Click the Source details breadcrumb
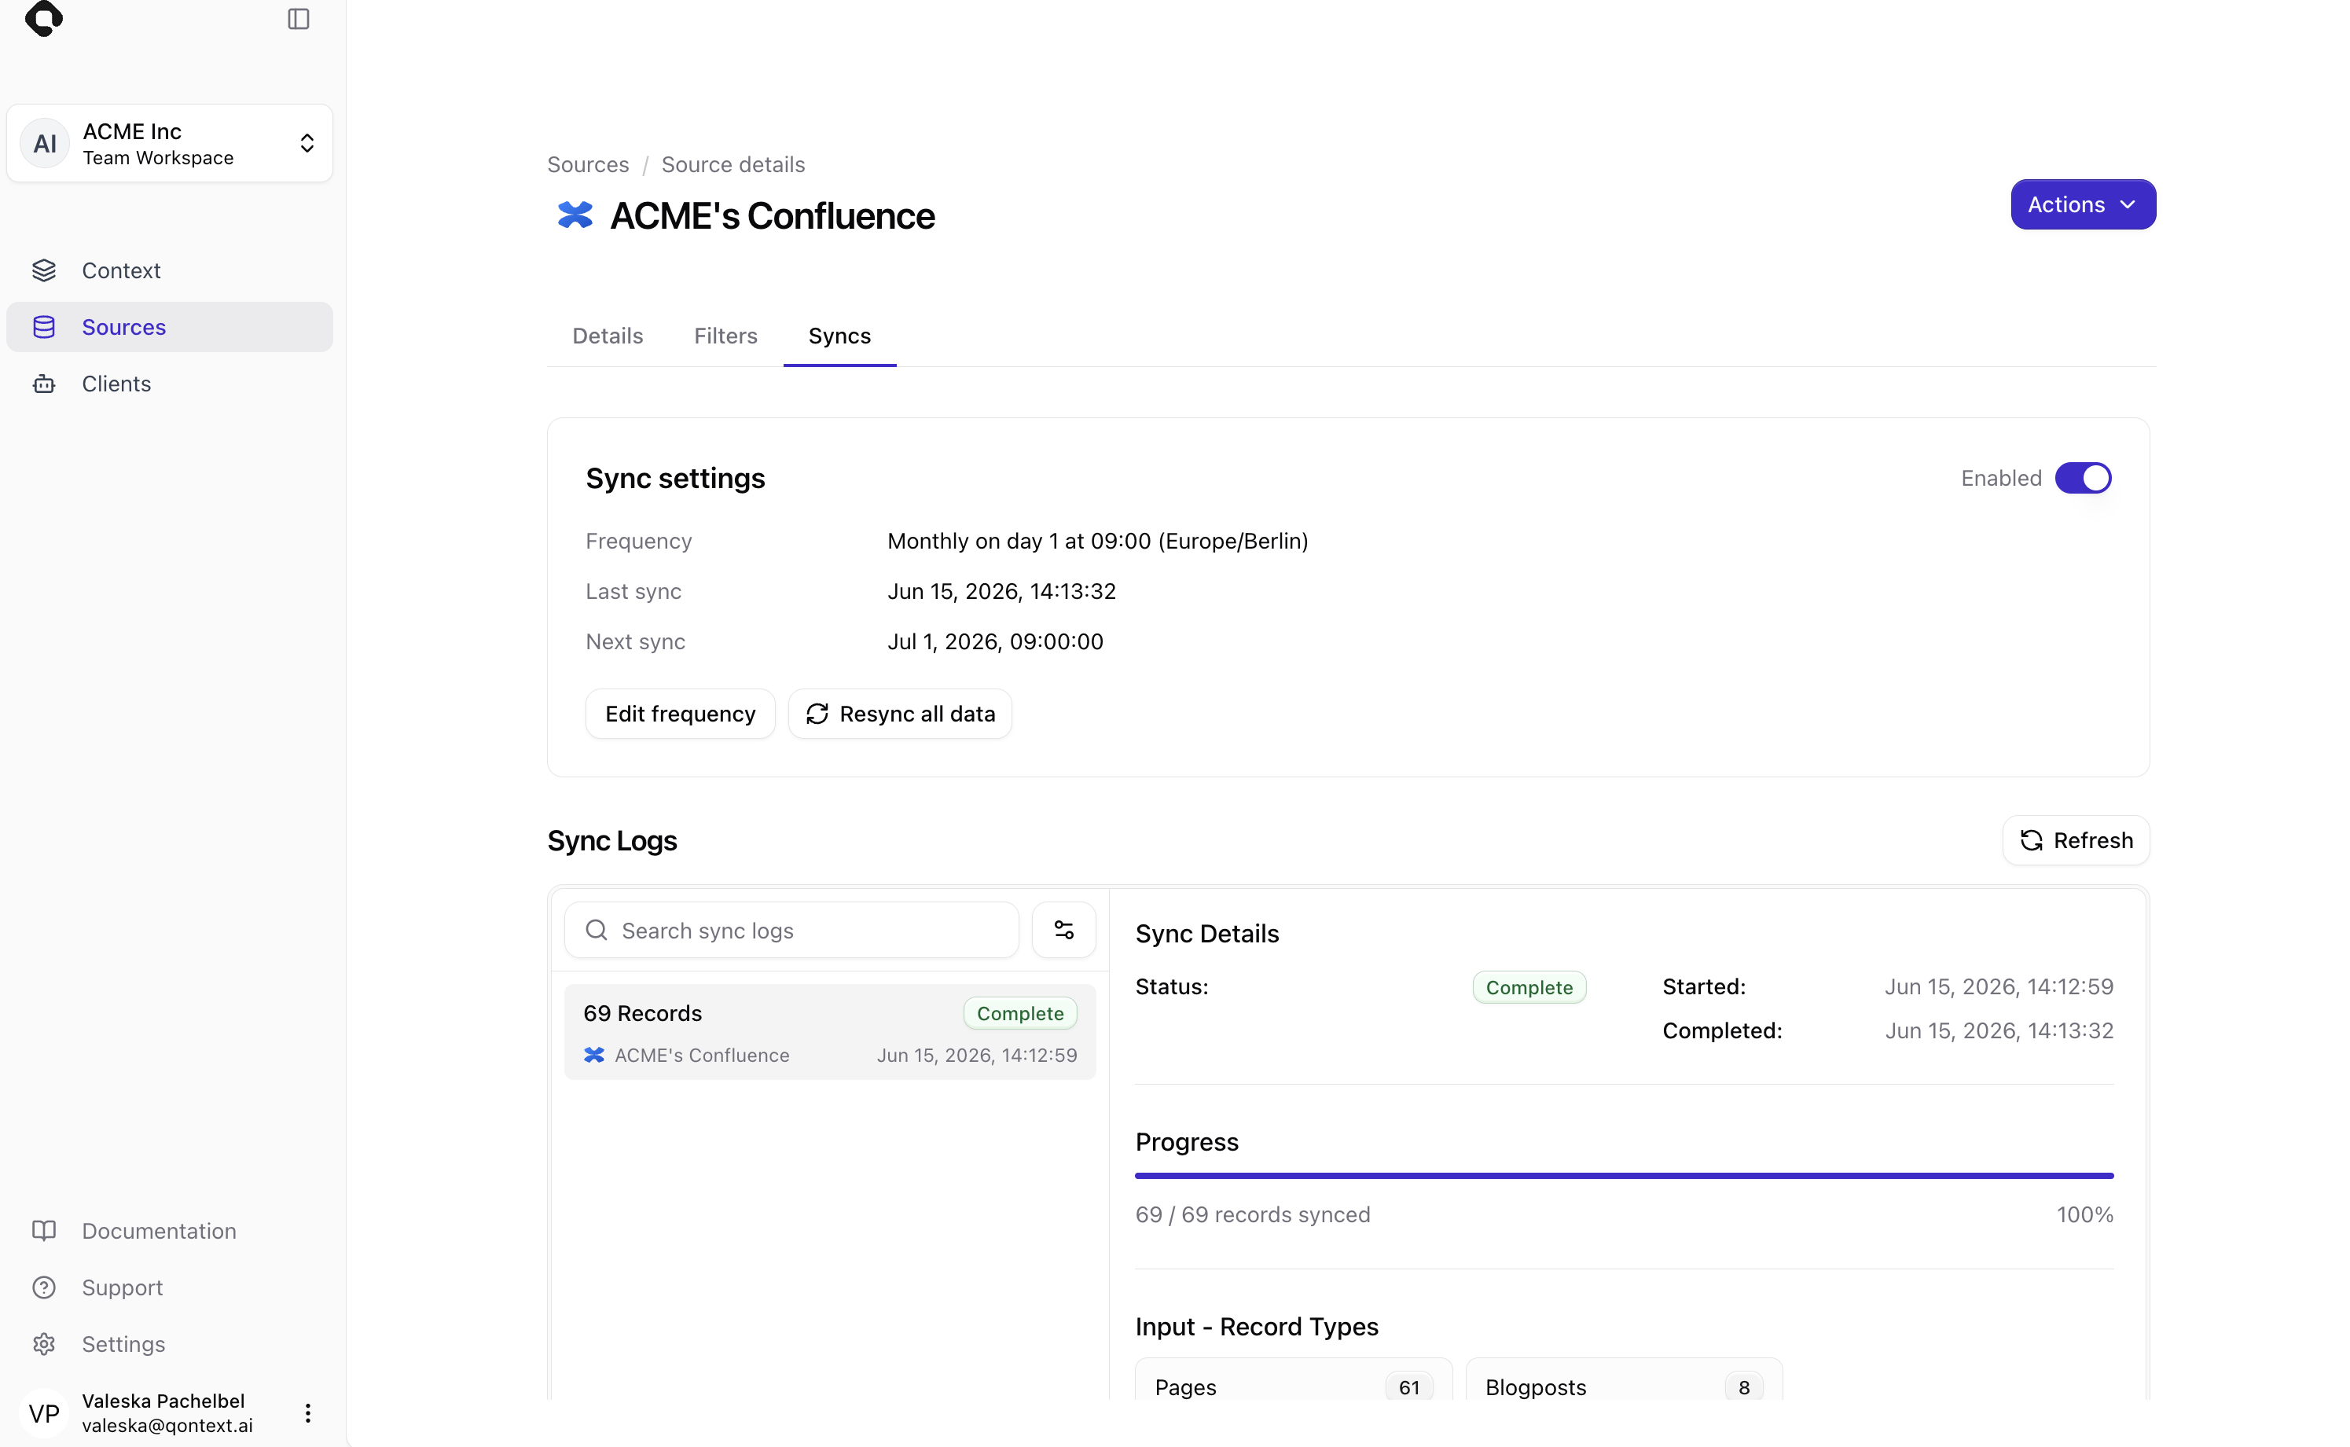 coord(733,164)
